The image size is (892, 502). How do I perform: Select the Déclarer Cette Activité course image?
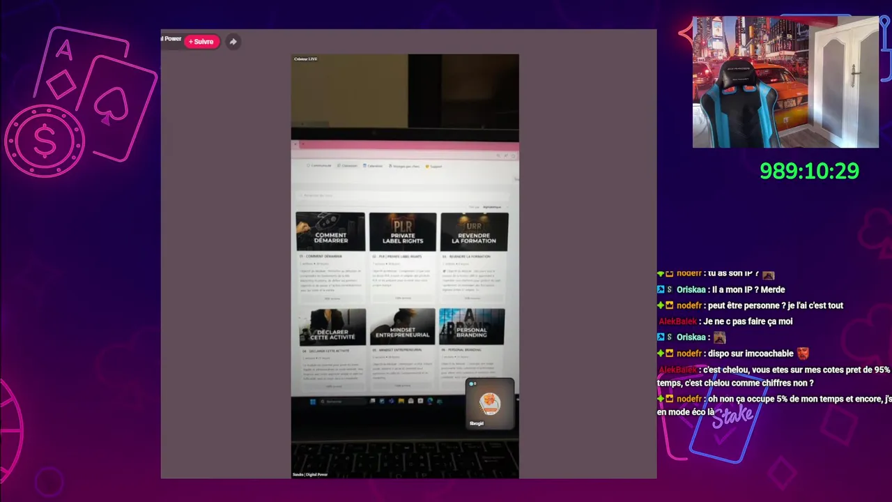point(332,326)
